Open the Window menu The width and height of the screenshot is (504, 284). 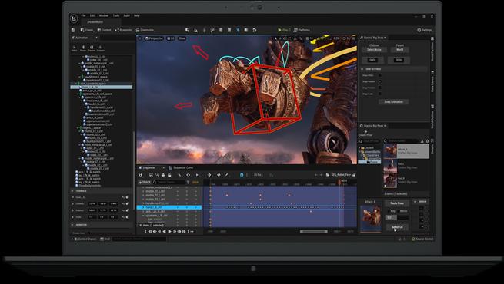tap(104, 15)
